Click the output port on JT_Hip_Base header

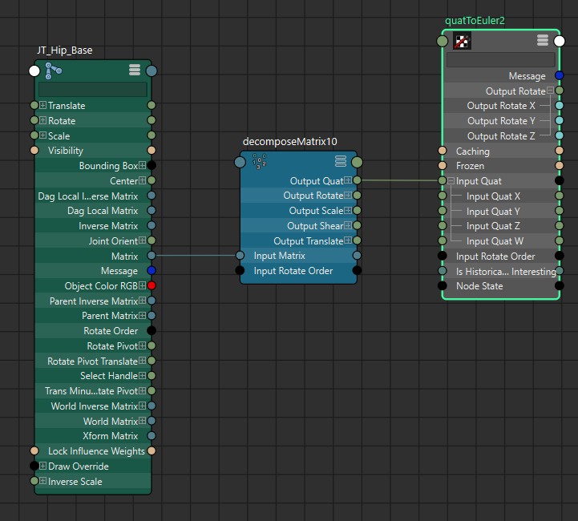tap(152, 71)
